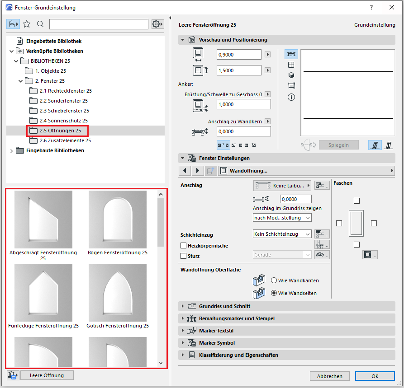Click the Leere Öffnung button
This screenshot has height=388, width=404.
point(47,375)
